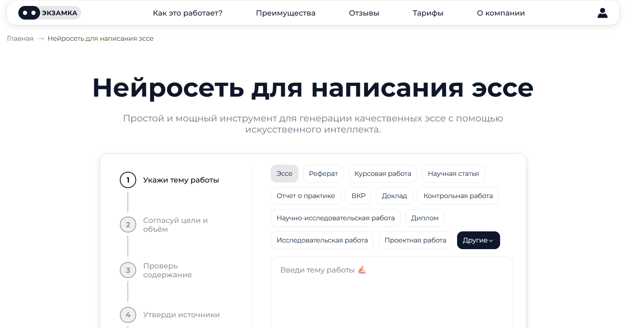
Task: Choose the Доклад option
Action: 394,196
